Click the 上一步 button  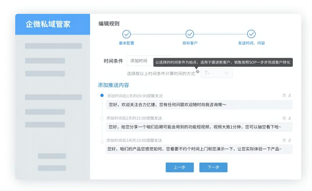coord(180,167)
